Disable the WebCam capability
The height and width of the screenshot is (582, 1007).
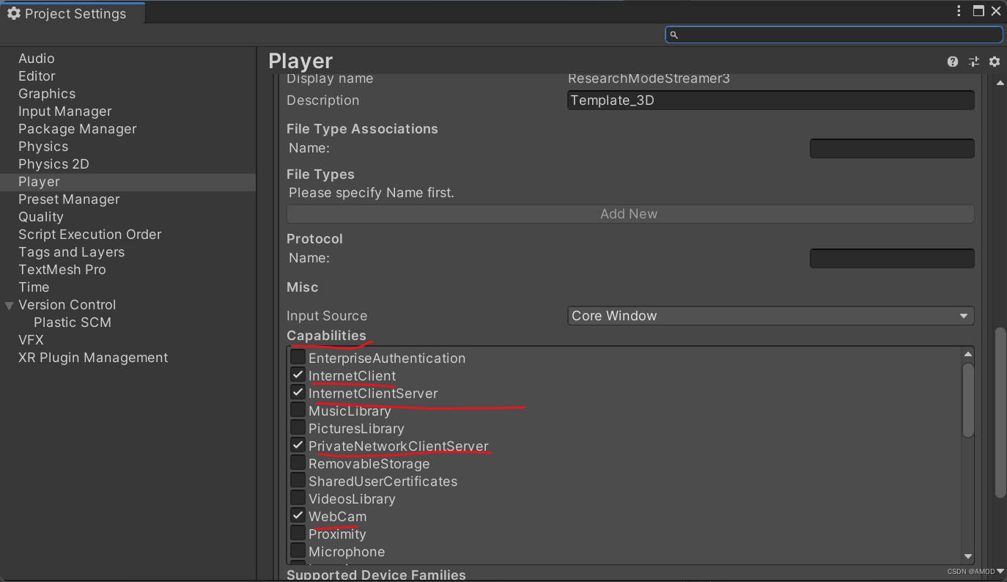[298, 515]
